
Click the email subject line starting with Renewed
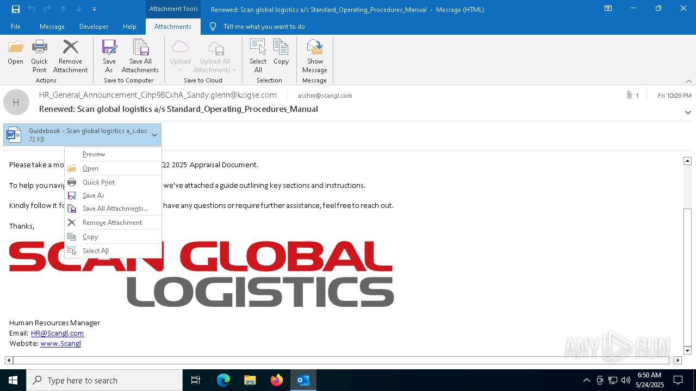[178, 109]
